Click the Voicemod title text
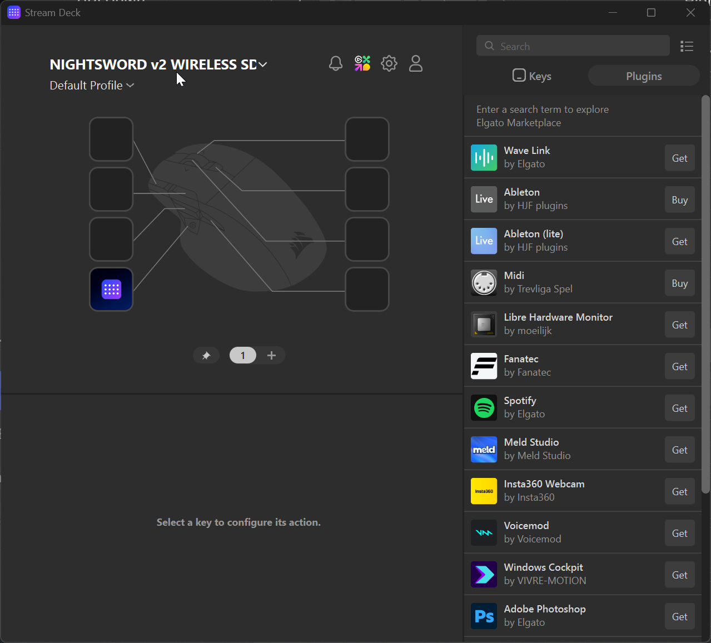Viewport: 711px width, 643px height. (526, 526)
